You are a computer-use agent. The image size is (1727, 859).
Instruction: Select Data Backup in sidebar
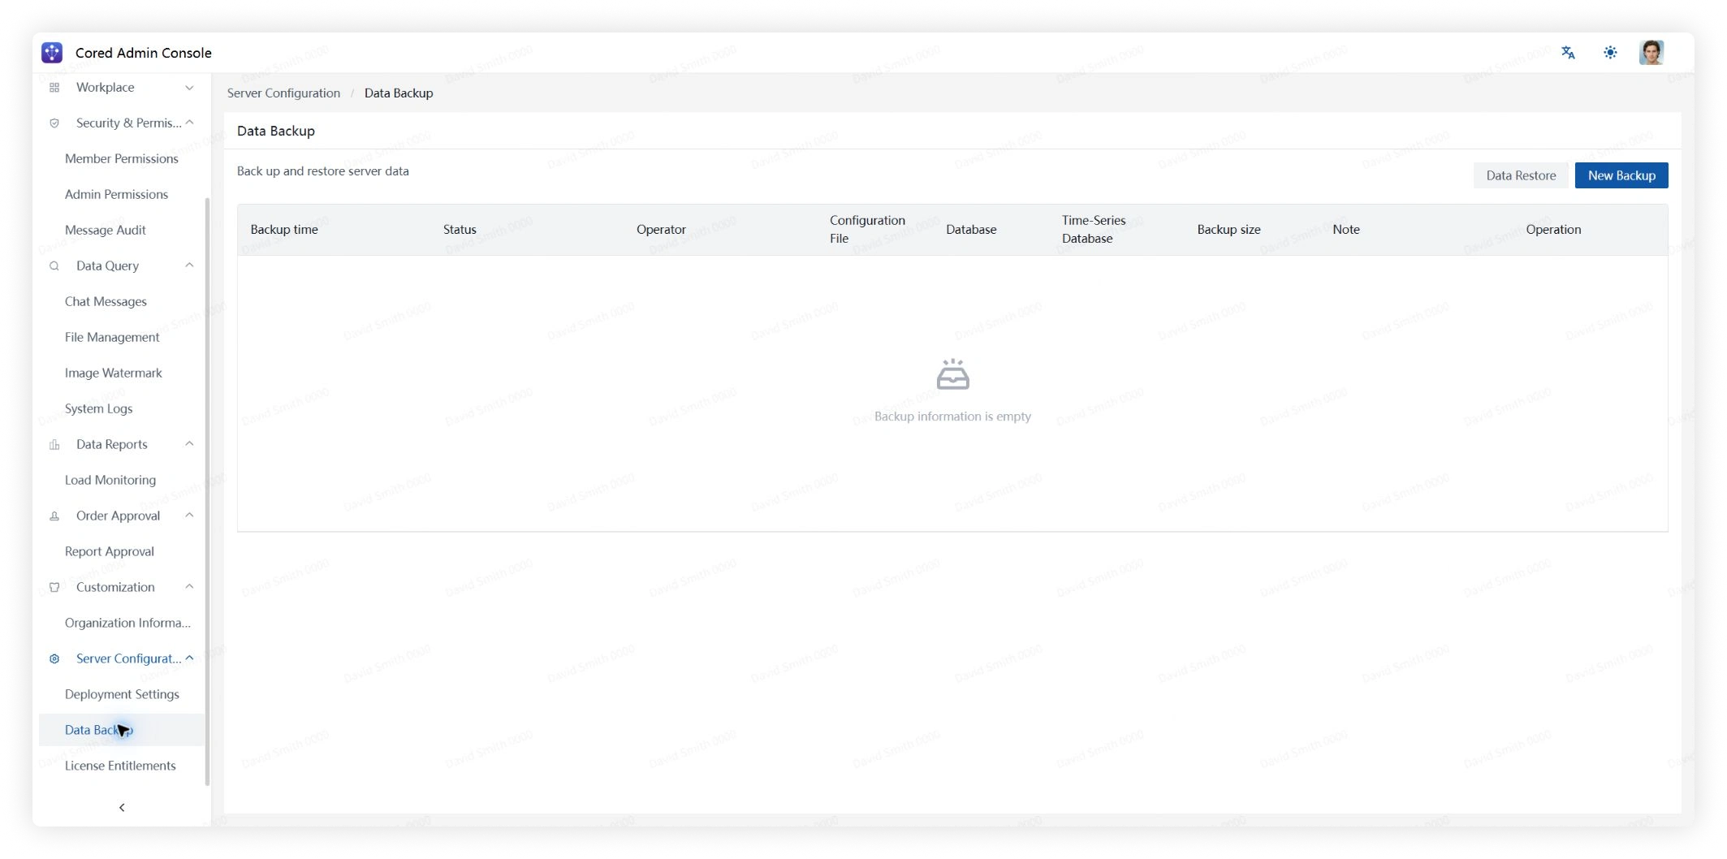click(122, 731)
